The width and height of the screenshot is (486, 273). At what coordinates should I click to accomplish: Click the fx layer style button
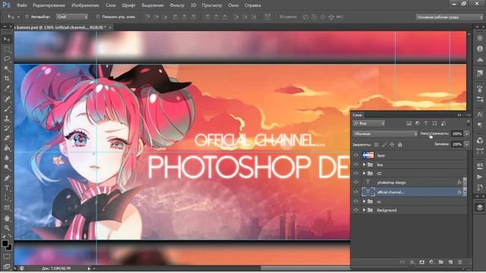tap(412, 262)
